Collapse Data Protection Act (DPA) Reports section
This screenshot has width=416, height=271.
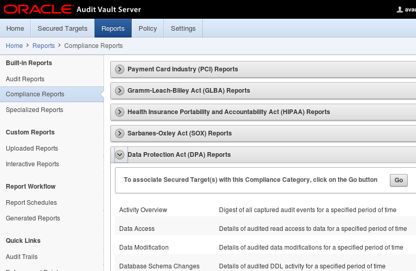pos(120,155)
